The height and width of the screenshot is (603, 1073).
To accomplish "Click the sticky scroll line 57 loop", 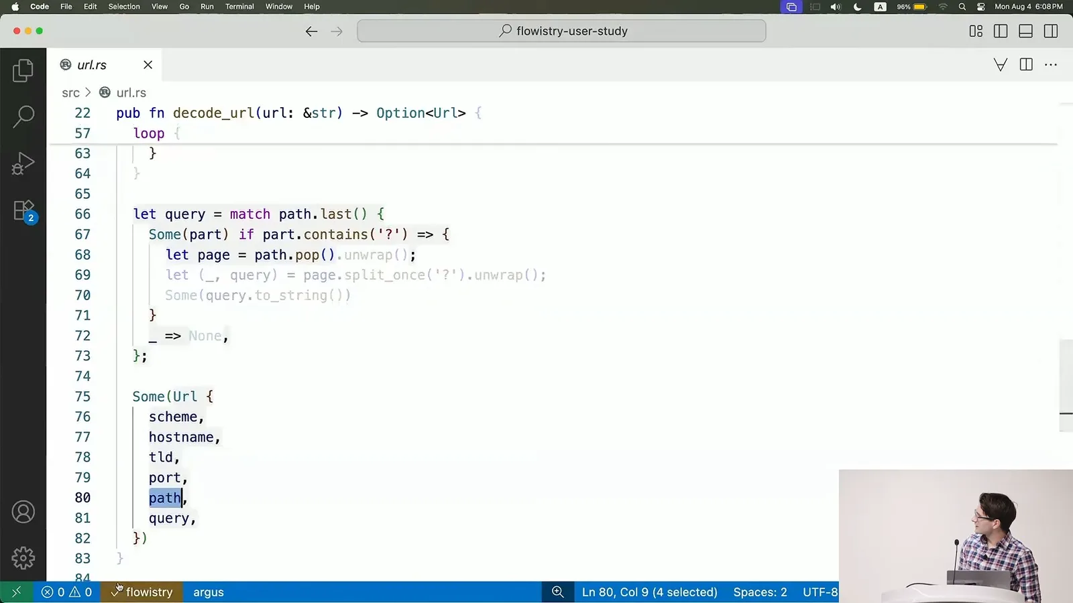I will [x=149, y=133].
